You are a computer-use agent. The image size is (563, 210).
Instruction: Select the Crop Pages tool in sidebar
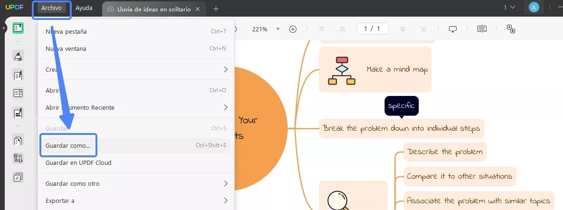[x=18, y=158]
